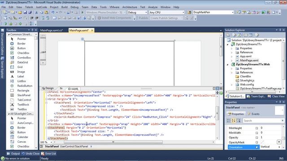
Task: Collapse the ZipLibraryStreamsTTv project node
Action: pos(228,44)
